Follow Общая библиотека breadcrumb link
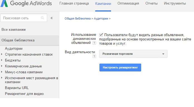 78,19
